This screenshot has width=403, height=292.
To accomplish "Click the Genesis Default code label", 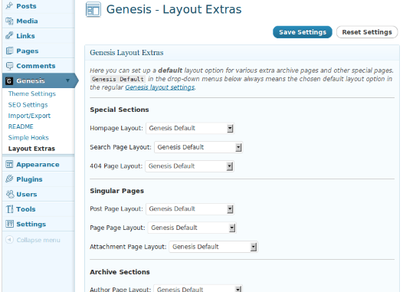I will coord(118,79).
